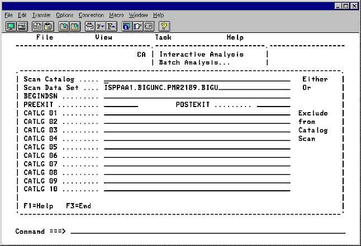Open the Transfer menu

tap(41, 15)
